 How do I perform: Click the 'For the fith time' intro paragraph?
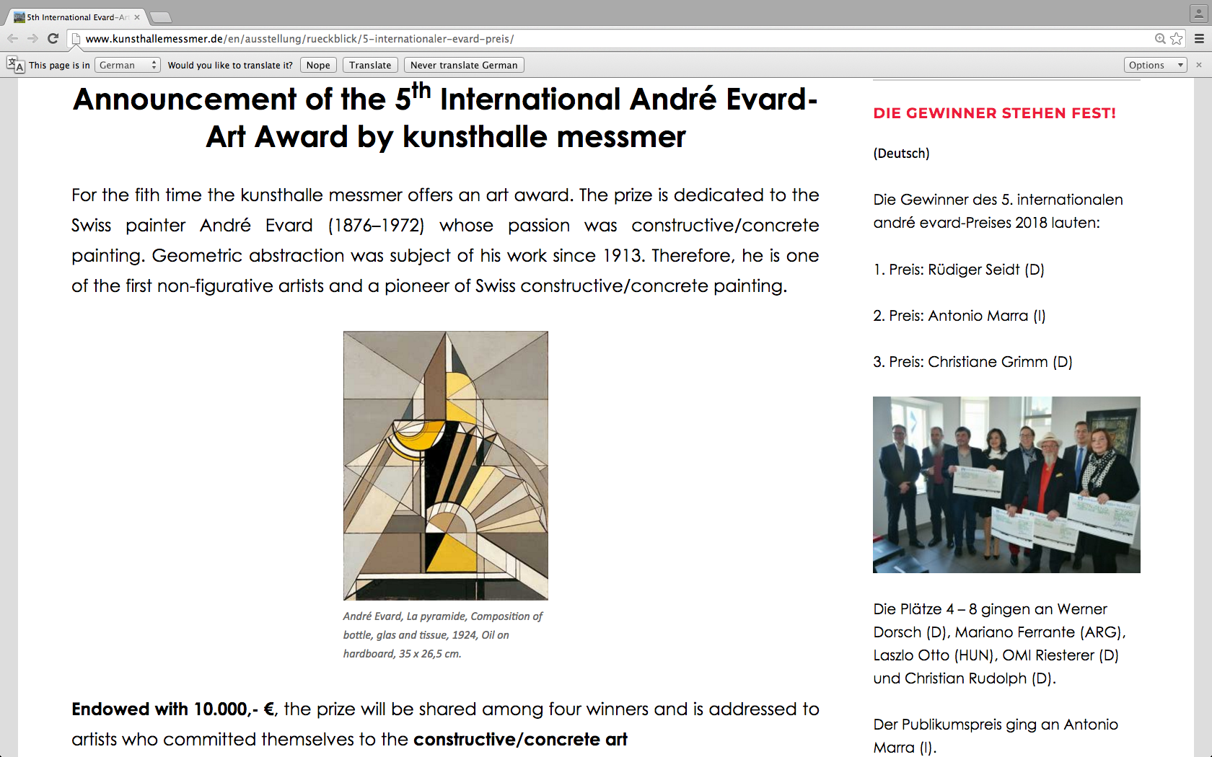(445, 241)
